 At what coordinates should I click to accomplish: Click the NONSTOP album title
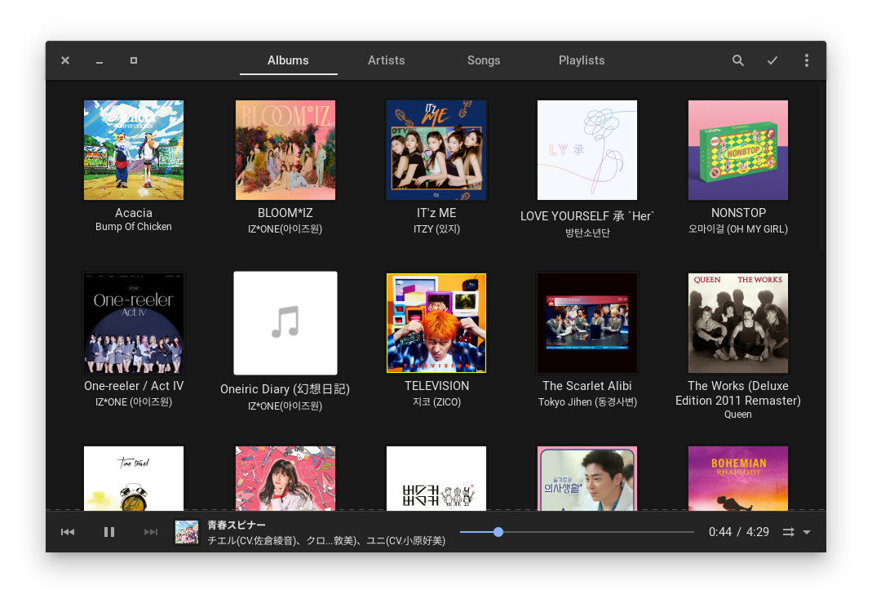click(738, 213)
